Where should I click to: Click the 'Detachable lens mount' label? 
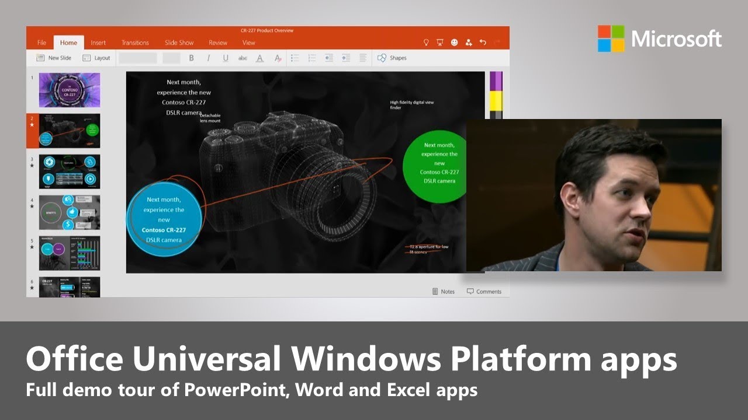(211, 118)
